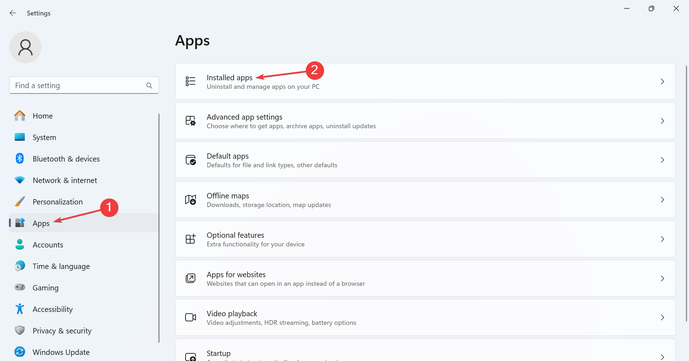
Task: Open Offline maps label
Action: pos(228,196)
